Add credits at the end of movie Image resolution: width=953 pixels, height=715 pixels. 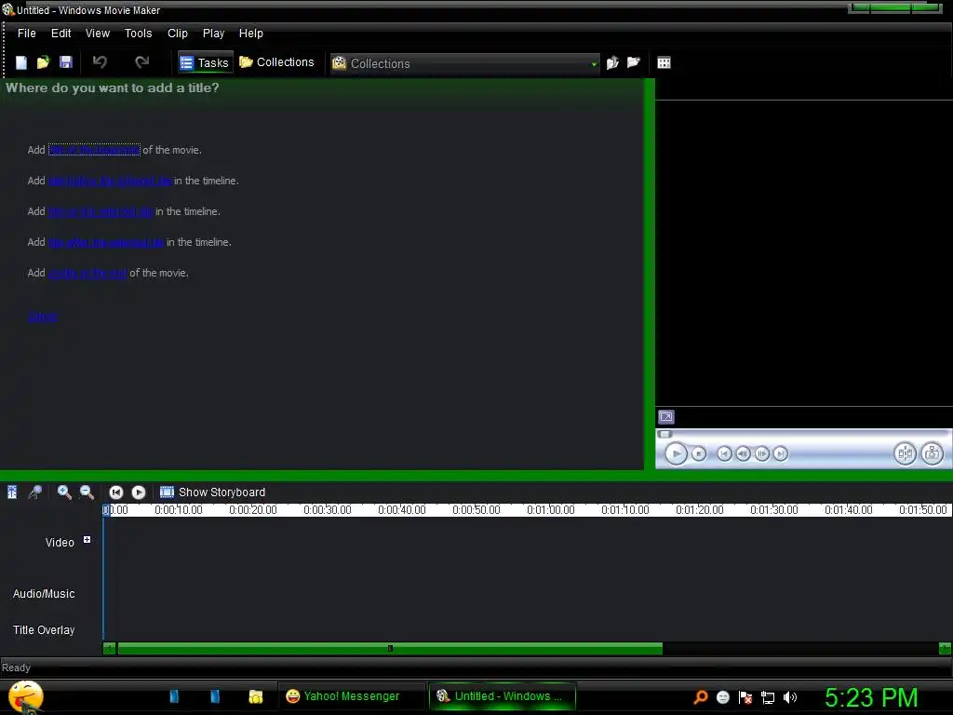point(87,273)
